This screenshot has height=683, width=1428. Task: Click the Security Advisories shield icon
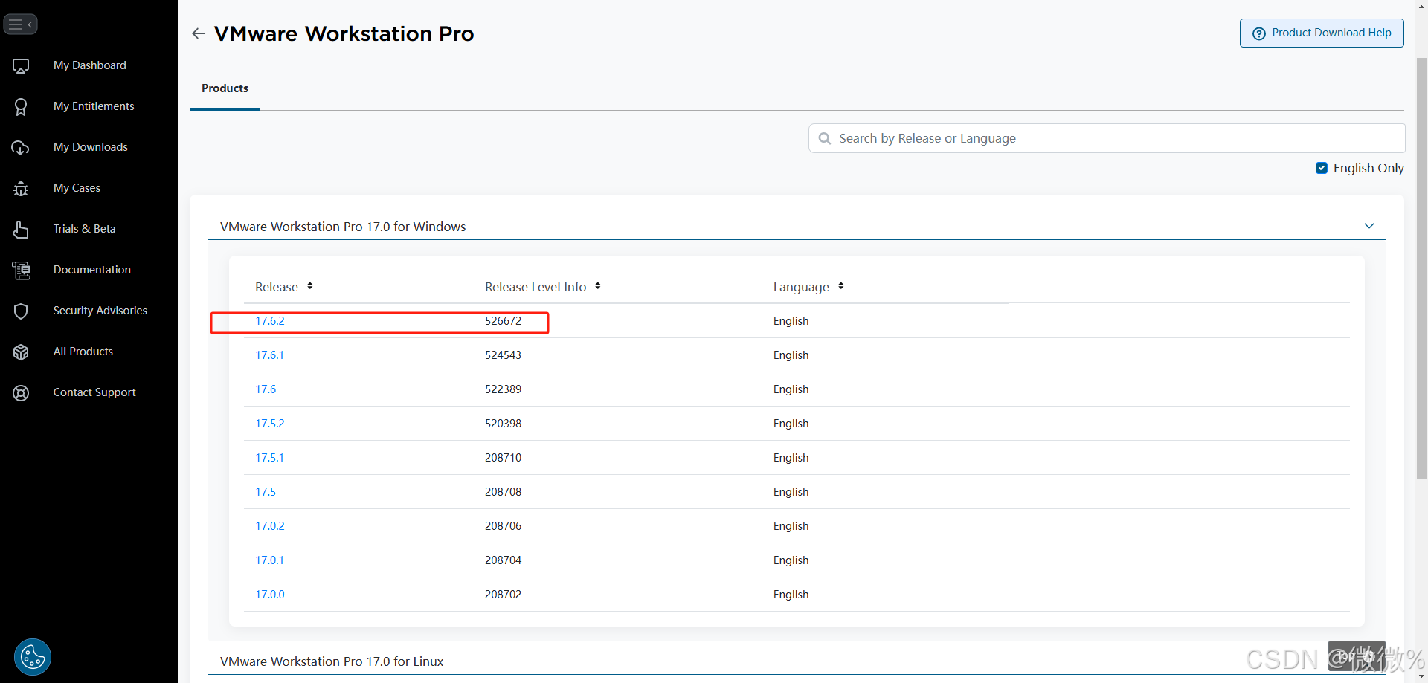[x=21, y=311]
